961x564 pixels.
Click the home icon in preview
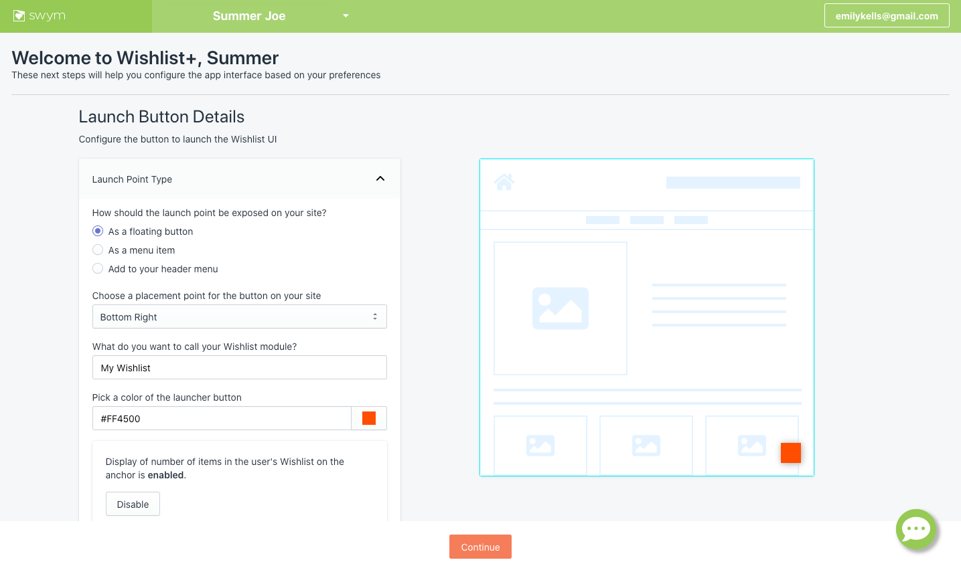504,182
